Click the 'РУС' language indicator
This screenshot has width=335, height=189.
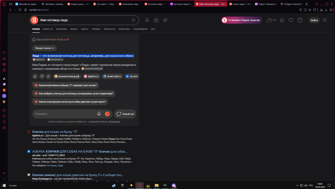311,186
